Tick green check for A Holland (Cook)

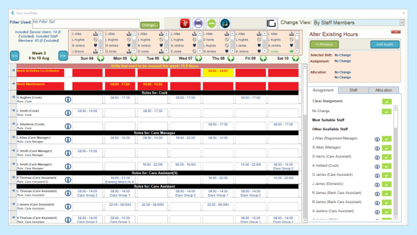(x=387, y=166)
